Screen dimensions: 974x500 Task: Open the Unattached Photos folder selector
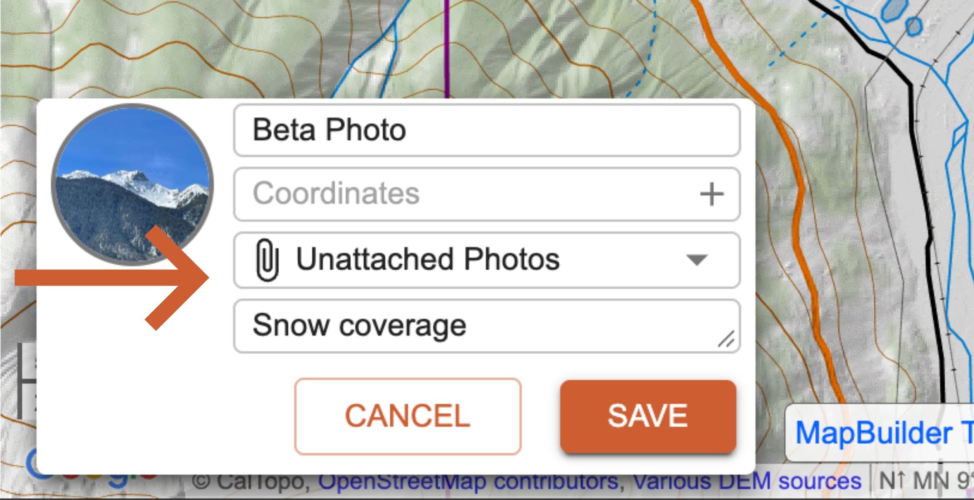(x=479, y=260)
